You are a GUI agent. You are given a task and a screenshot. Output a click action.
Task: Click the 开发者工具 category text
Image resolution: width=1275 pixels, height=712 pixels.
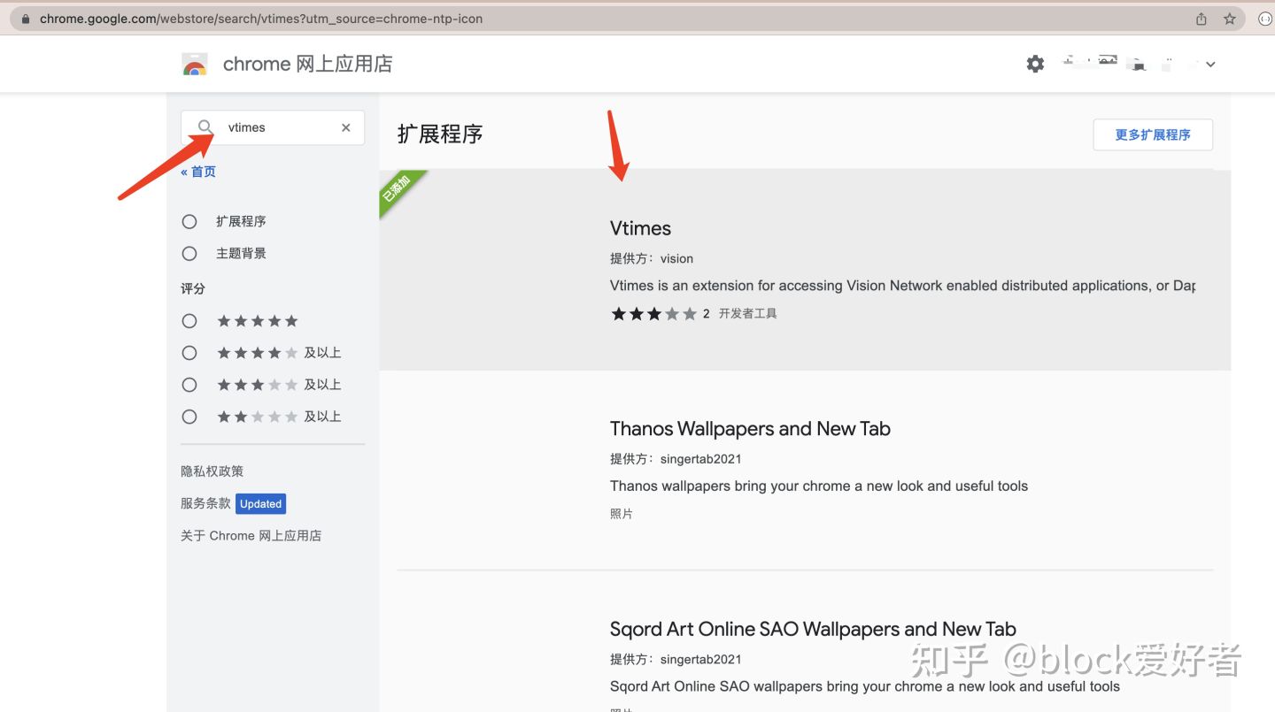pos(747,314)
